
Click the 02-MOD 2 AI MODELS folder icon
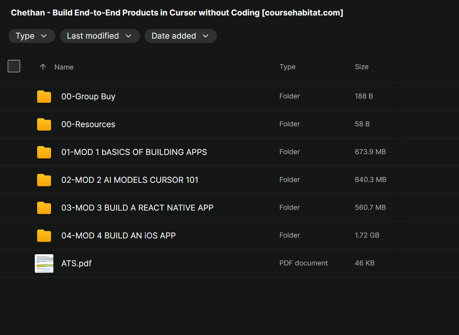point(44,180)
